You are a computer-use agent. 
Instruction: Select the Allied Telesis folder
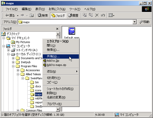(x=33, y=74)
